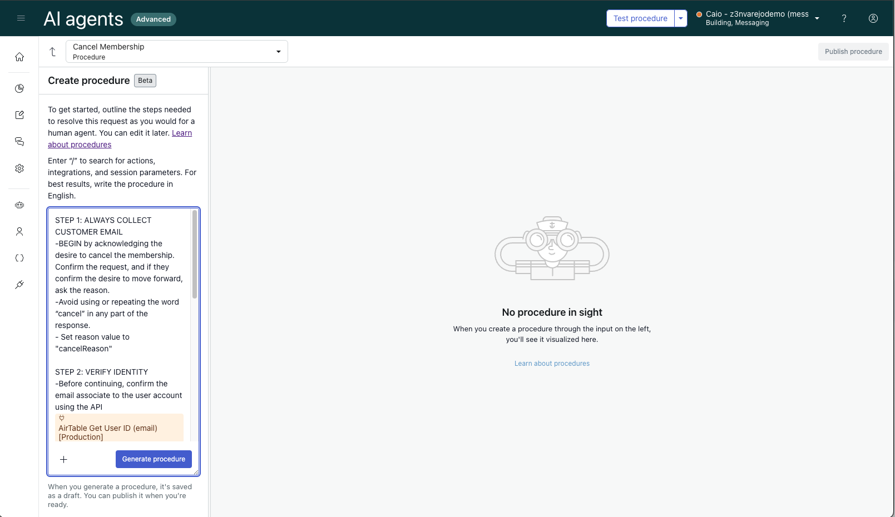Open the hamburger navigation menu
The image size is (895, 517).
click(x=21, y=18)
